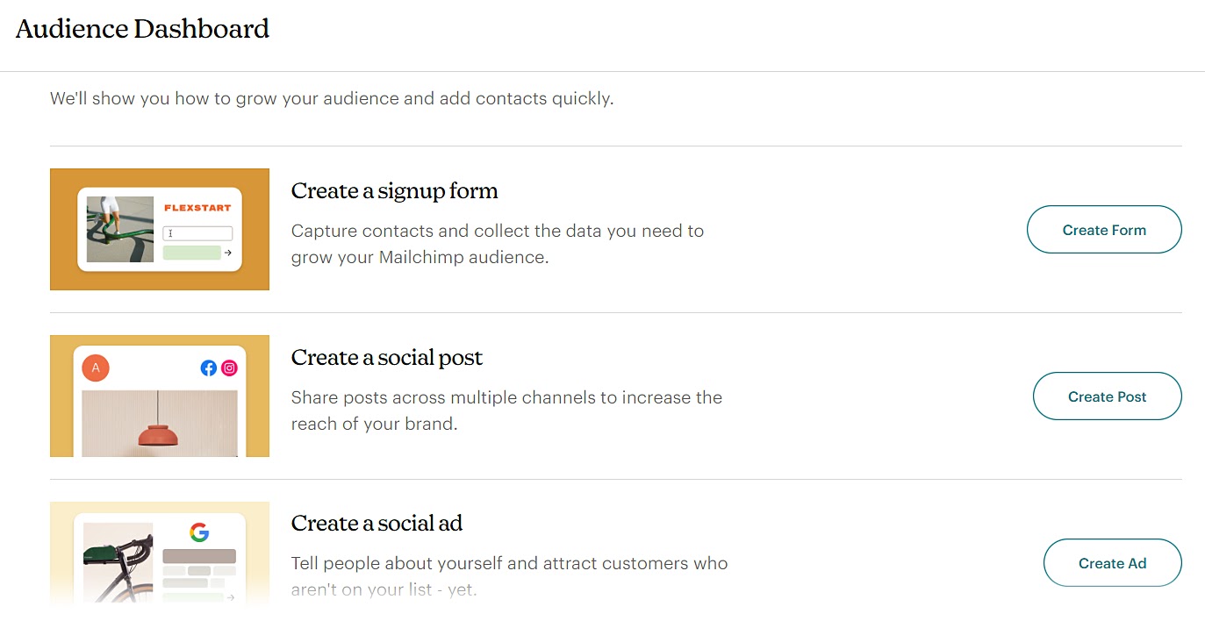Open the Create a signup form title link
Image resolution: width=1205 pixels, height=621 pixels.
[x=394, y=190]
